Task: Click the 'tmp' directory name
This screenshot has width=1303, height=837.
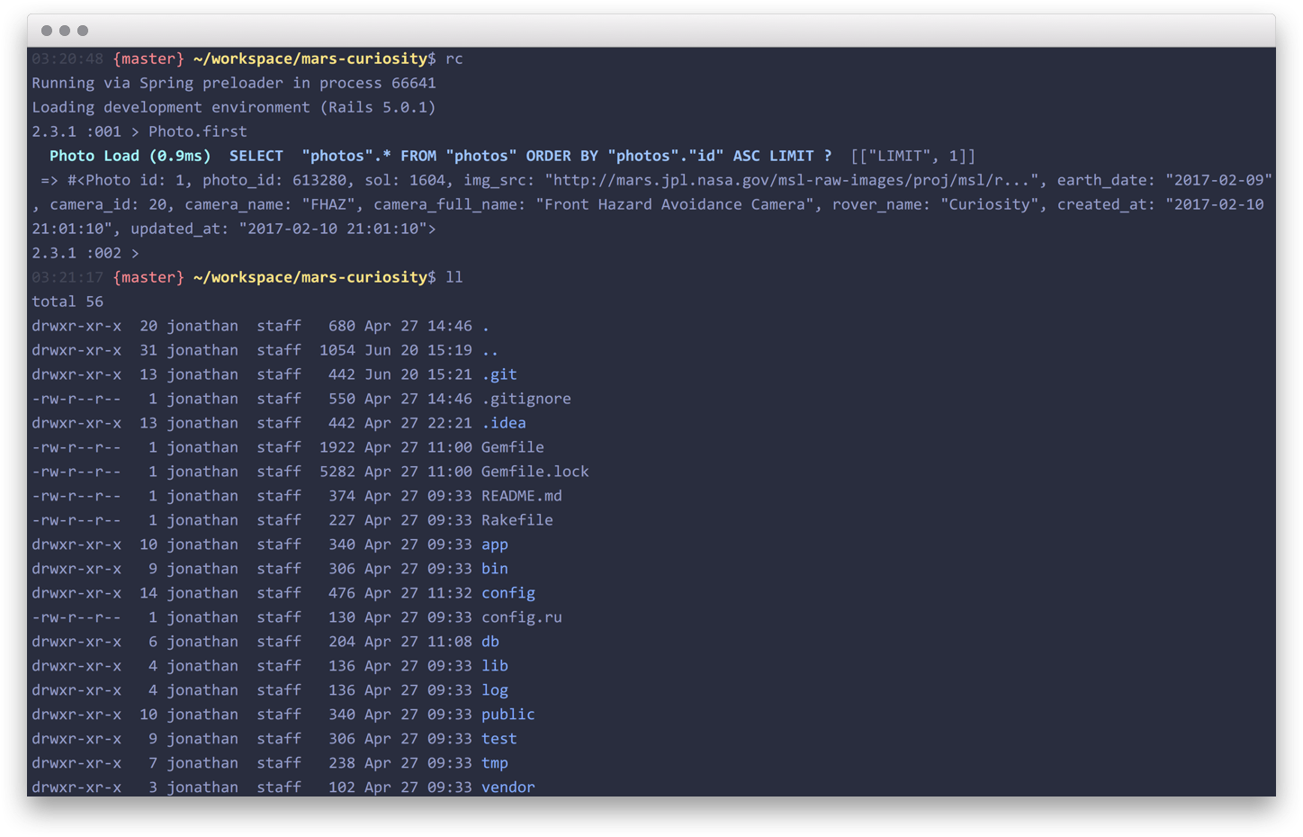Action: [x=495, y=763]
